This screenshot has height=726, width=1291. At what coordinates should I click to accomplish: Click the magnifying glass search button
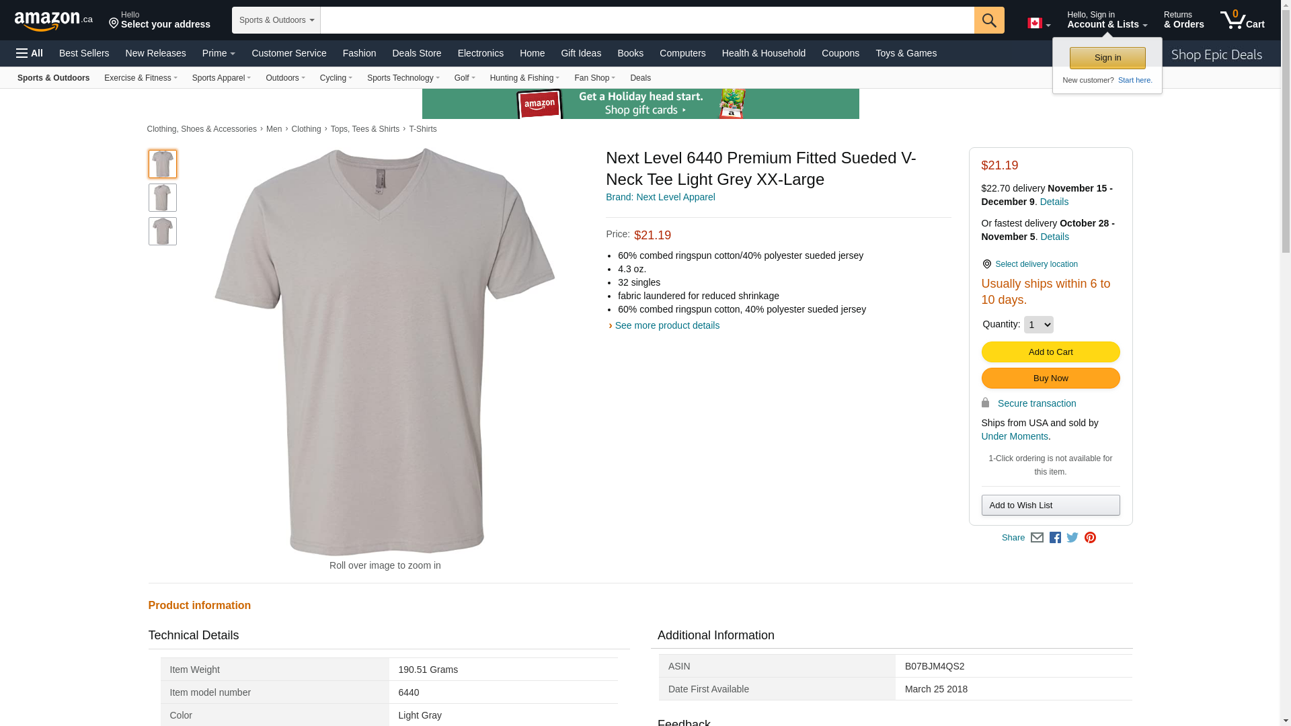pyautogui.click(x=988, y=20)
